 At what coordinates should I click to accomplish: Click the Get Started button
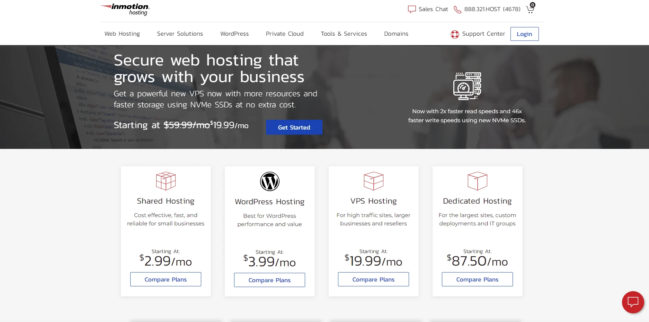[x=294, y=127]
